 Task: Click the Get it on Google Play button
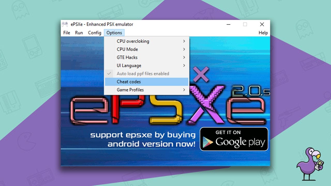tap(234, 139)
